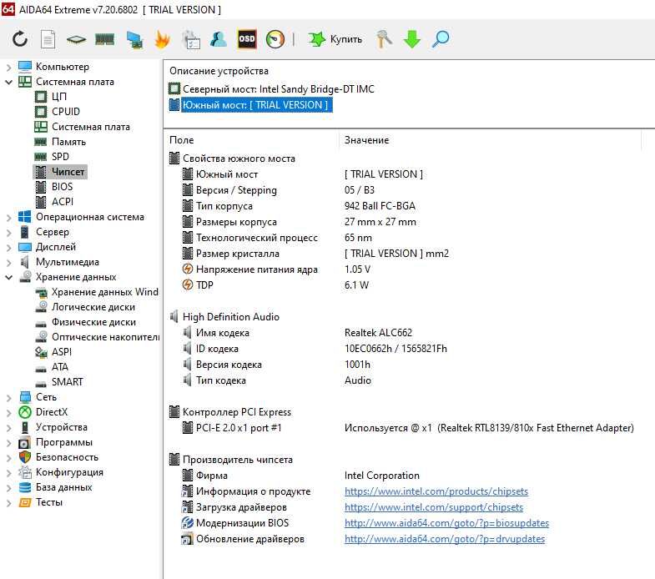Expand the Мультимедиа tree node
This screenshot has width=655, height=579.
tap(8, 262)
